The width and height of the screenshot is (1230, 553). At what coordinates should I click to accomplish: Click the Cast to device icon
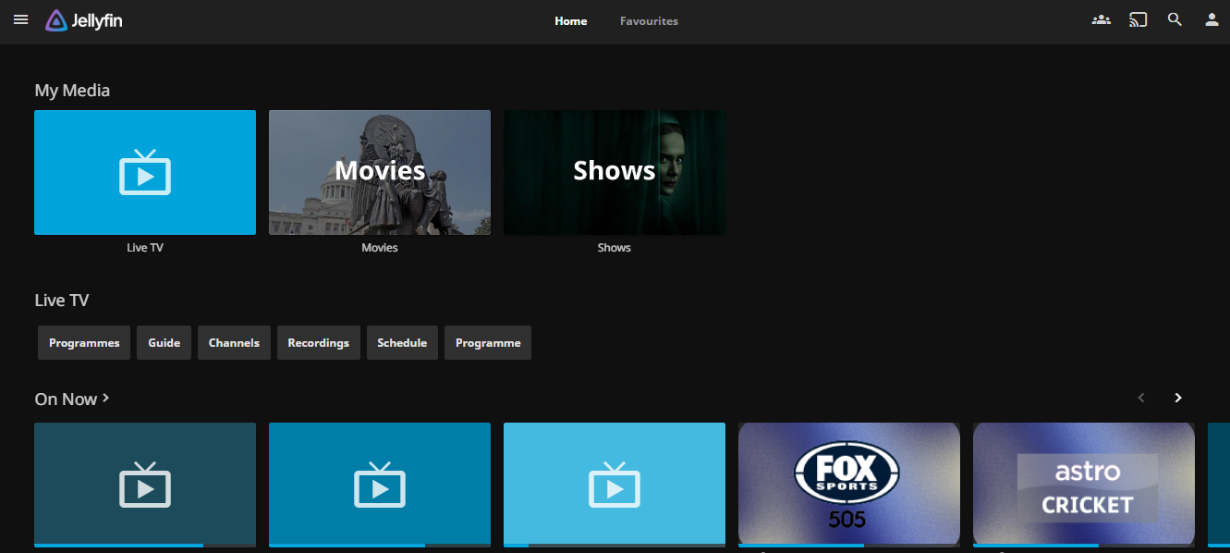1138,19
